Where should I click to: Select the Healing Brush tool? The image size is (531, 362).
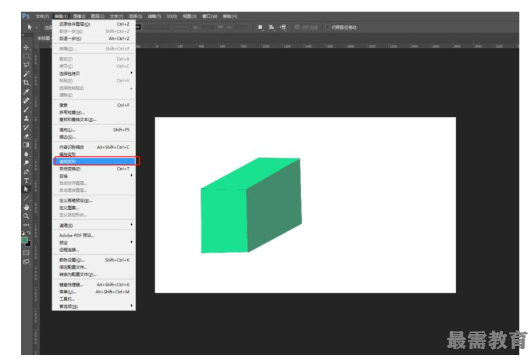[x=26, y=101]
